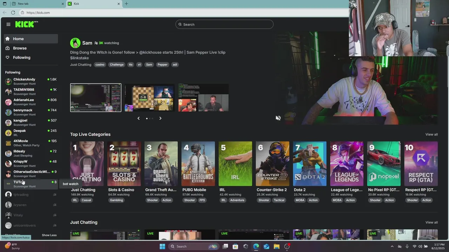Open offline channel Vitaly in sidebar

(x=31, y=215)
